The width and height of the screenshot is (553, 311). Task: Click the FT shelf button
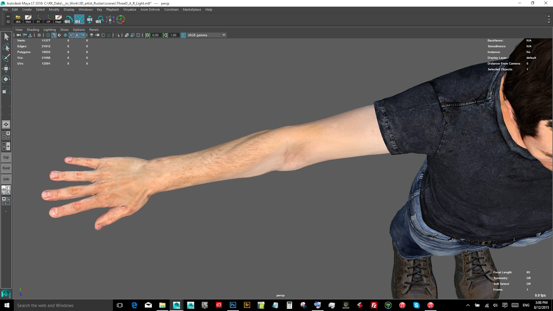(x=38, y=19)
